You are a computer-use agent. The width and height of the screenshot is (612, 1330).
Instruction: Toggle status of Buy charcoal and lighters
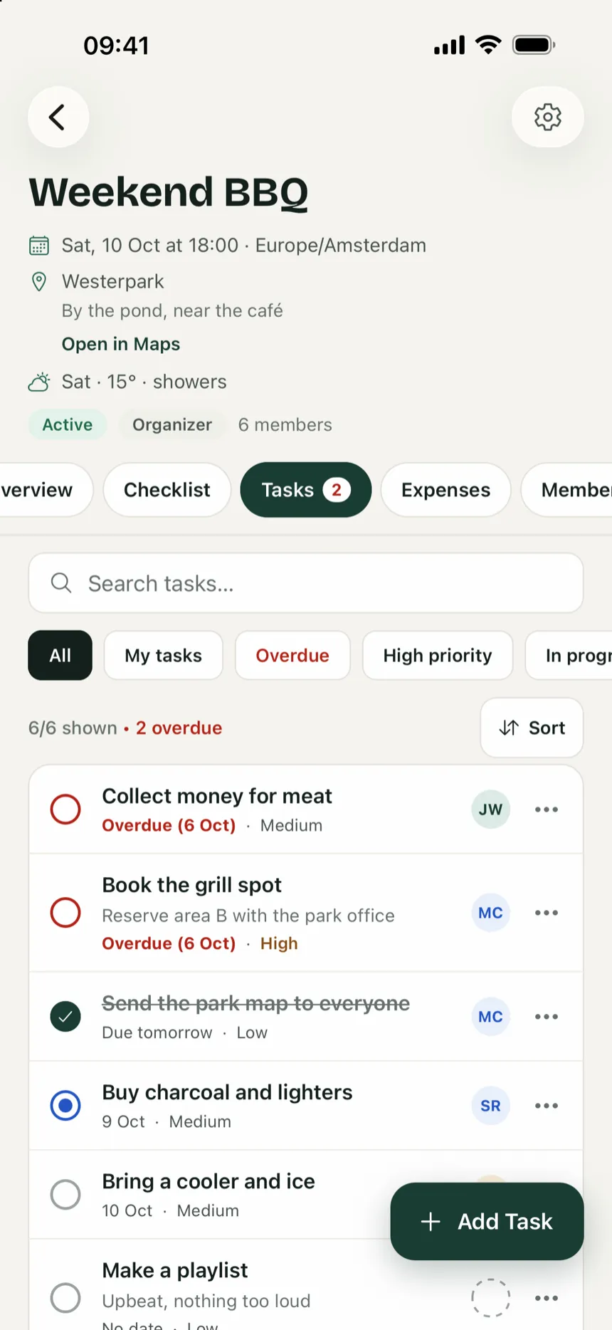[65, 1106]
